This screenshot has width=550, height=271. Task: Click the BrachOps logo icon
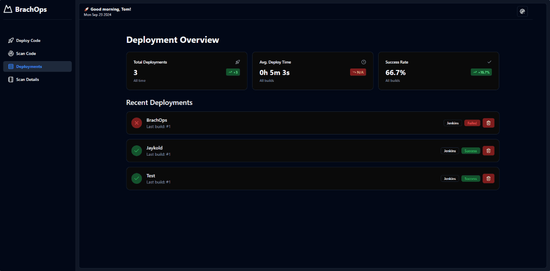(x=8, y=9)
